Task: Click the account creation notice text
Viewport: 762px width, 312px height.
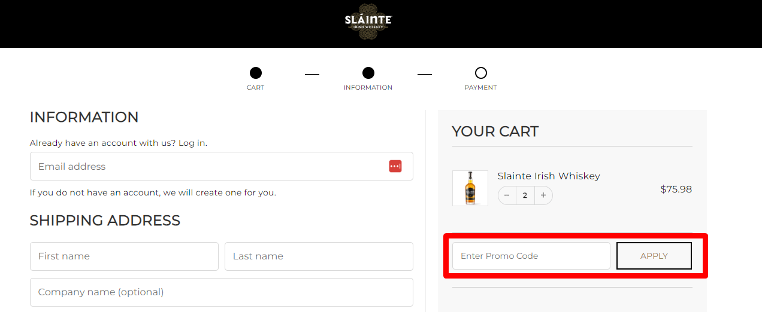Action: (x=153, y=192)
